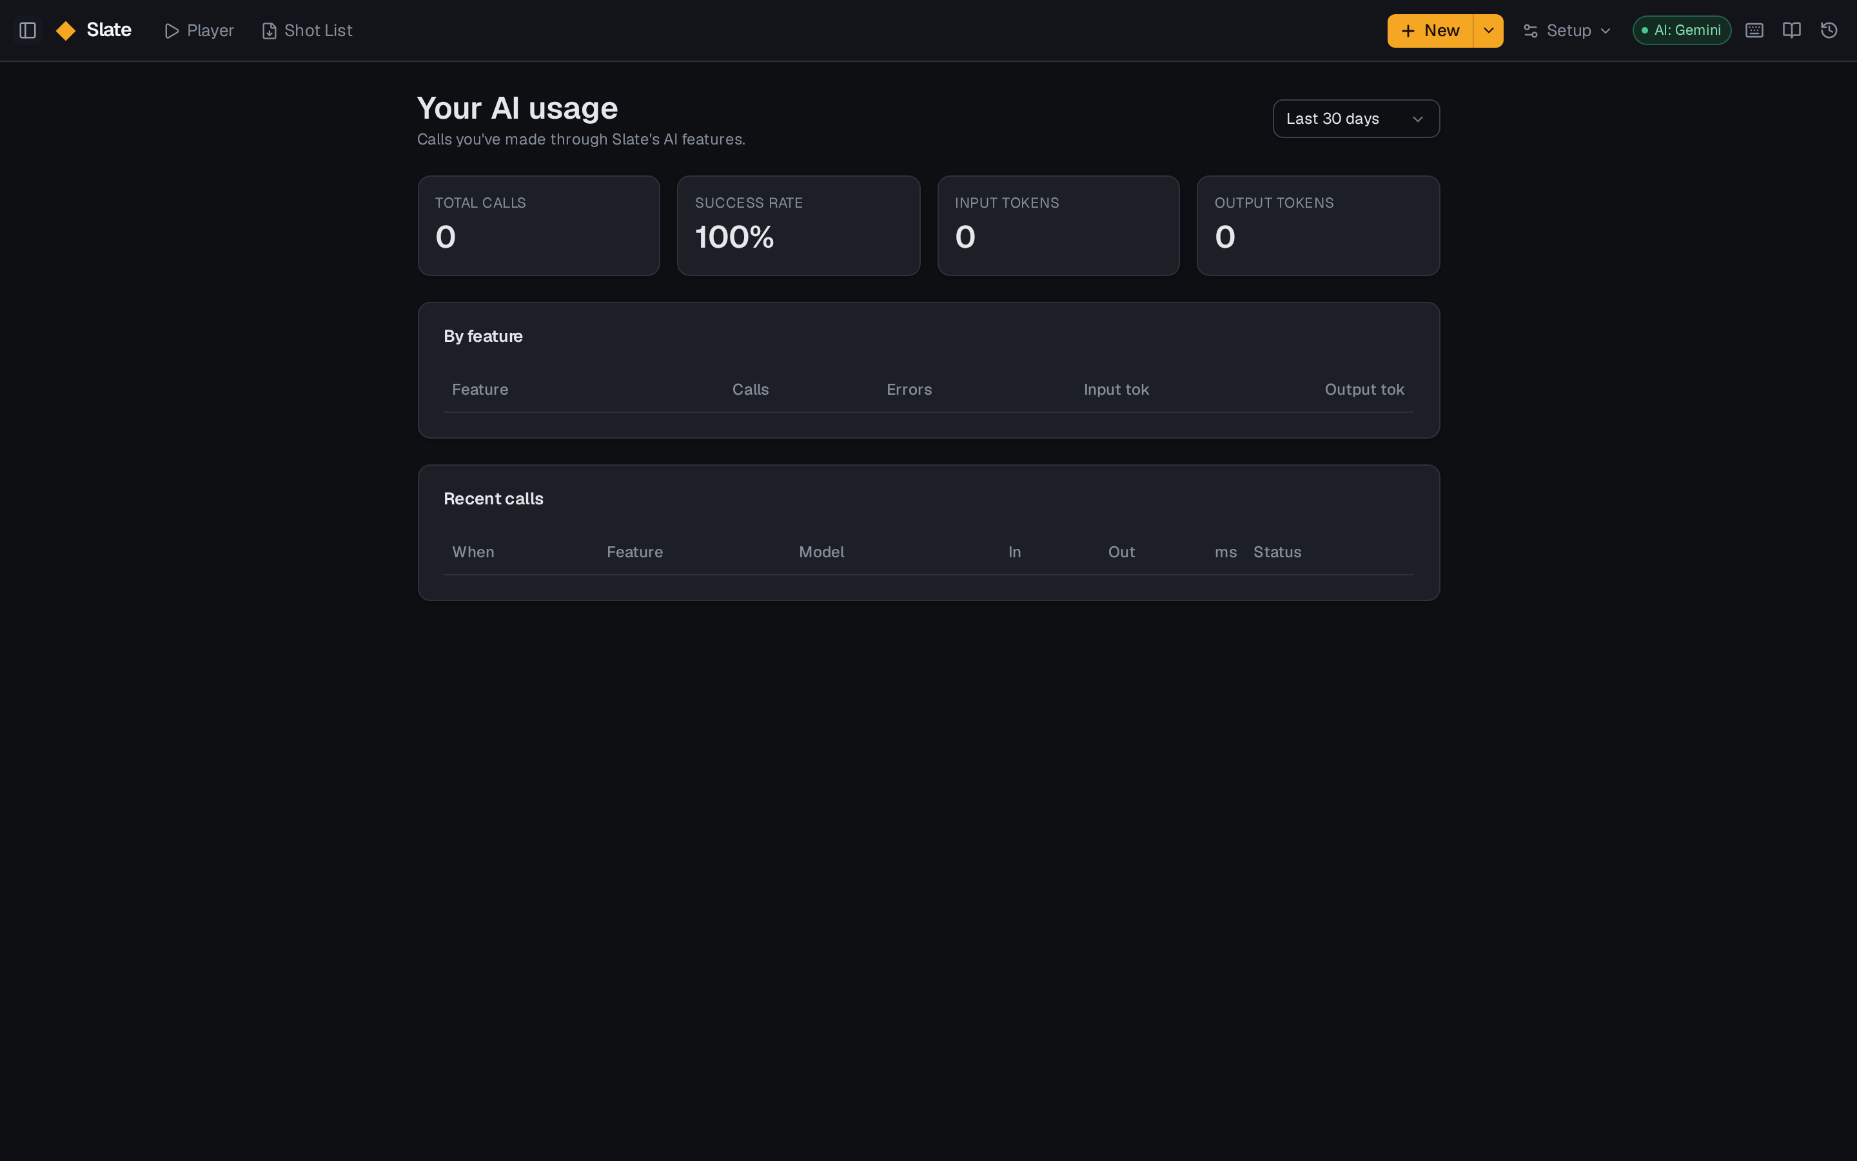
Task: Click the Status column header
Action: point(1277,552)
